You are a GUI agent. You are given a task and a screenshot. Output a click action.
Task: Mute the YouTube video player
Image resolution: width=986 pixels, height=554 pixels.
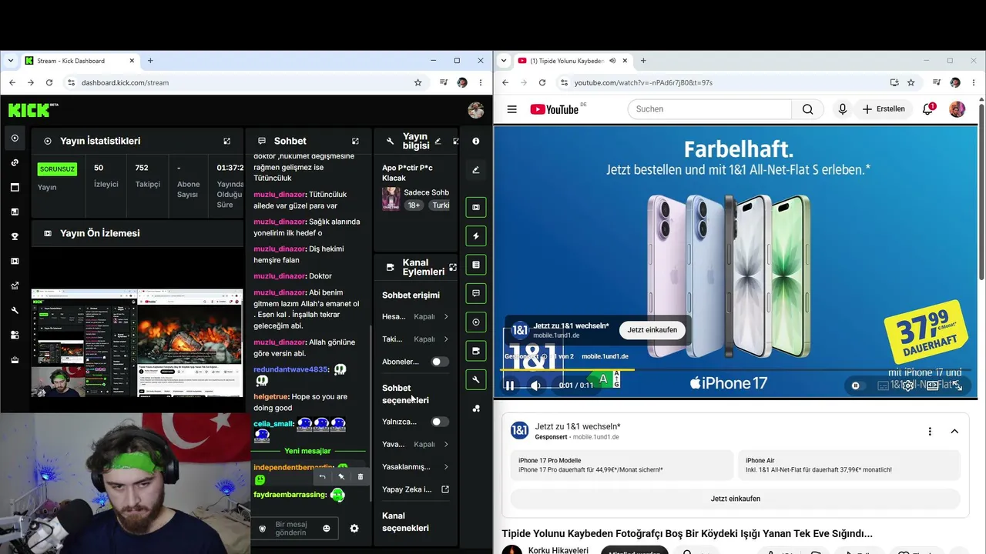point(536,385)
